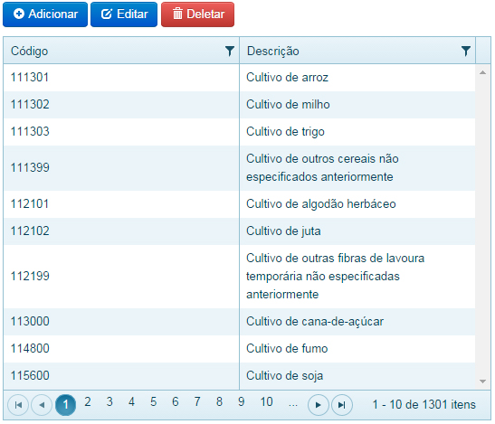The image size is (495, 424).
Task: Go to page 6
Action: (x=176, y=402)
